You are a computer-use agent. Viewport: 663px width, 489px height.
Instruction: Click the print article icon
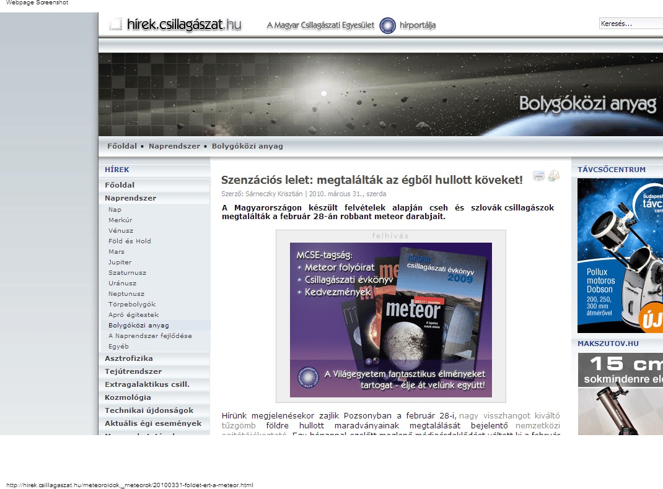(x=538, y=176)
